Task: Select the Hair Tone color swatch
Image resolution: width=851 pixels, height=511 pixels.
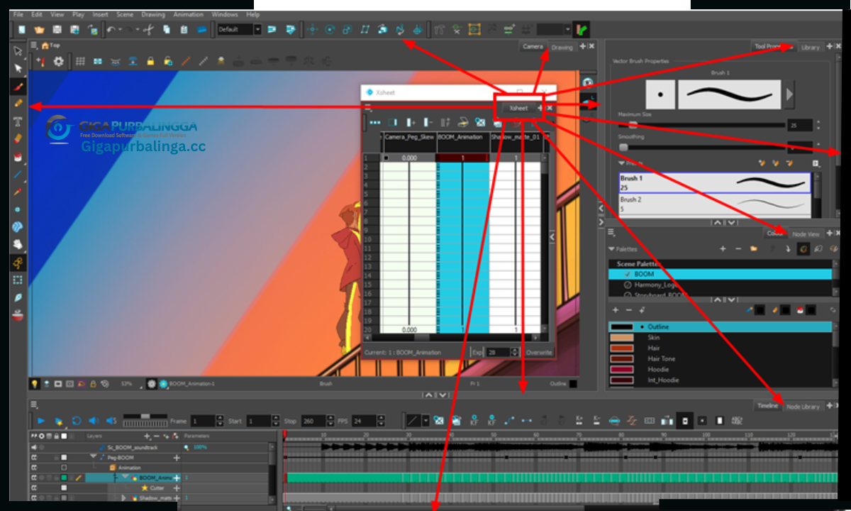Action: pyautogui.click(x=622, y=359)
